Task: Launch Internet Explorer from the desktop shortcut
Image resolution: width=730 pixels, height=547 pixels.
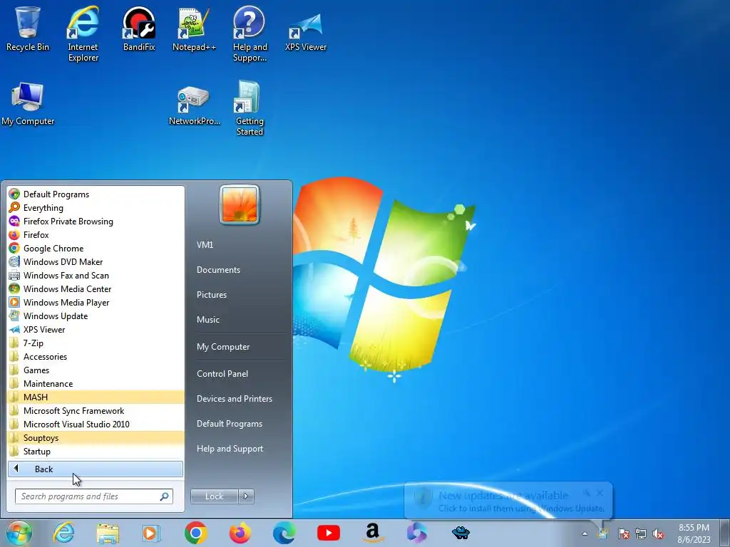Action: point(83,33)
